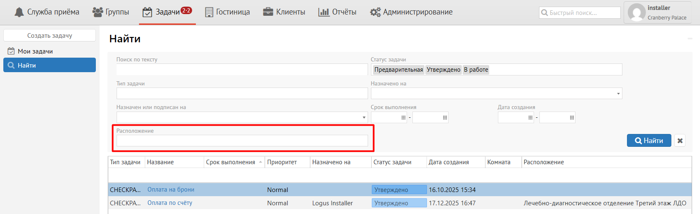This screenshot has height=214, width=700.
Task: Open calendar for Срок выполнения start date
Action: [403, 118]
